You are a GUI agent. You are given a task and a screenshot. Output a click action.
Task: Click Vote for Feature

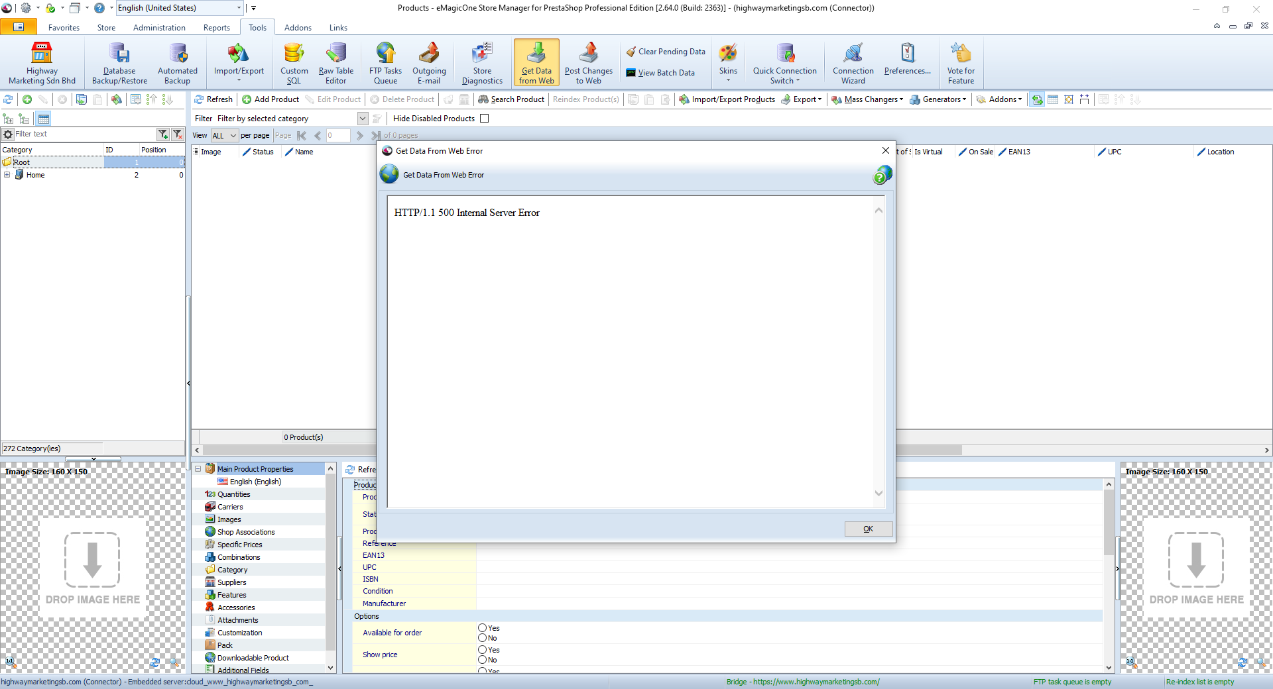click(x=961, y=63)
